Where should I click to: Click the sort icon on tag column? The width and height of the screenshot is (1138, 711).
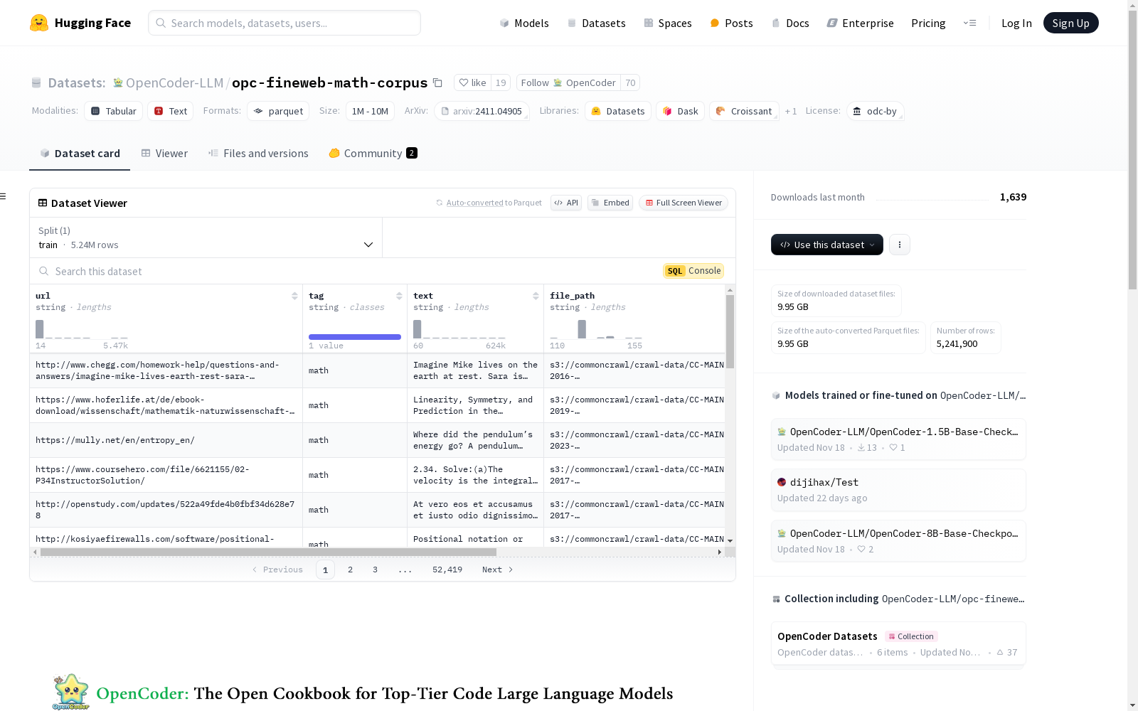coord(399,296)
